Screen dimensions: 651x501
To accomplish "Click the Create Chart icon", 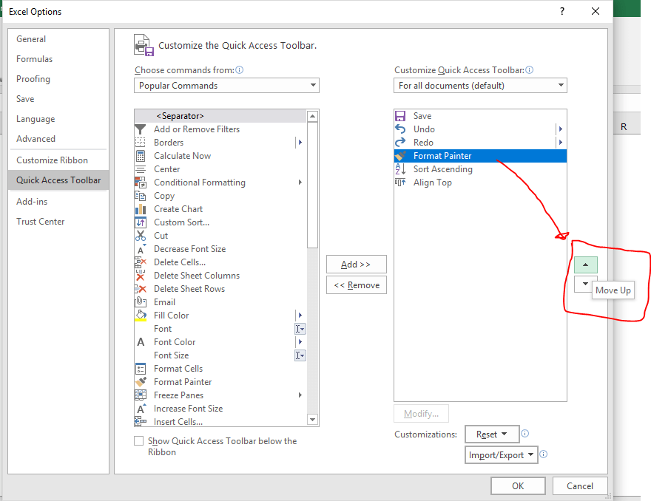I will [141, 209].
